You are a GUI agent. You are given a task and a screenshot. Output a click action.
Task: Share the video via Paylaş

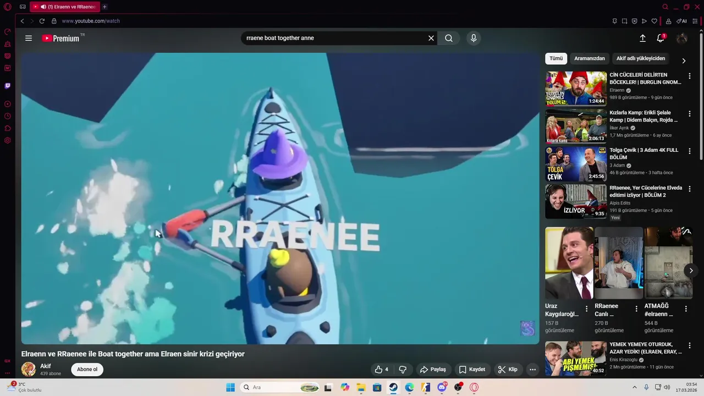433,370
